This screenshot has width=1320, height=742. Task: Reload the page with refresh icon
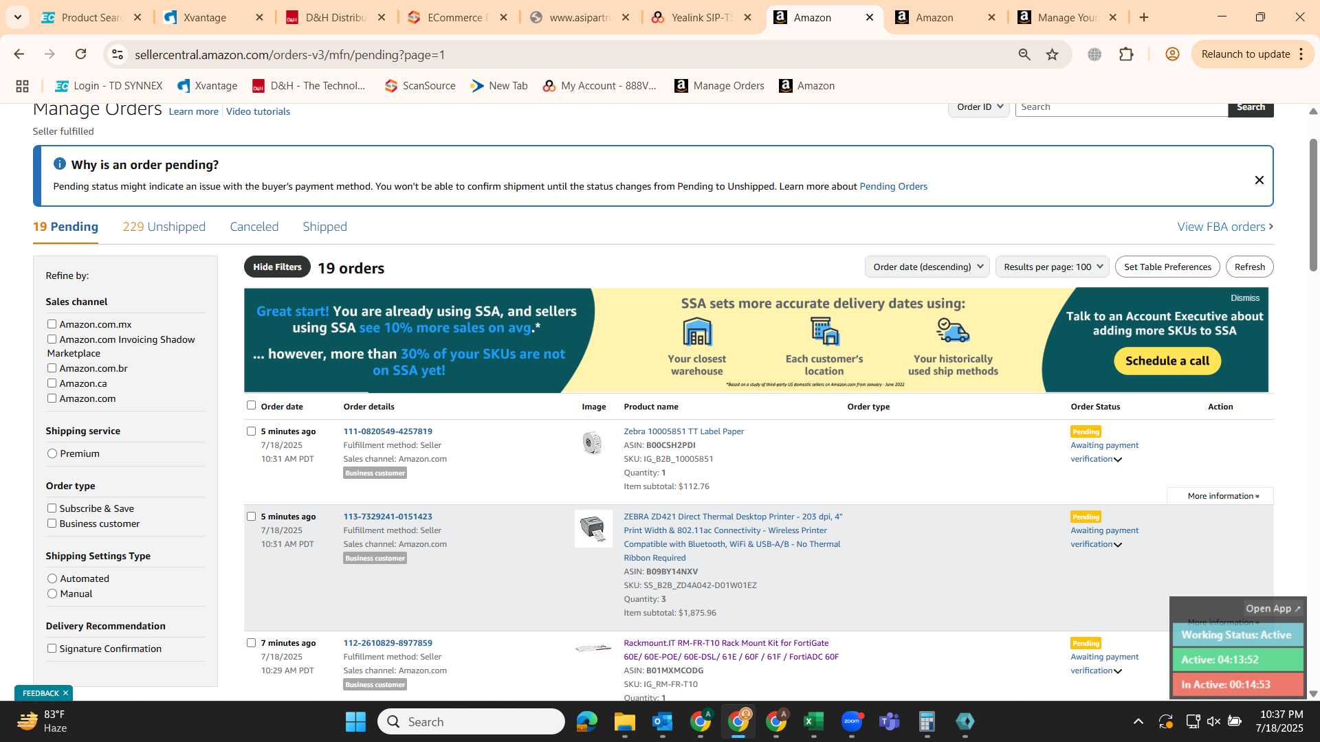[x=80, y=54]
